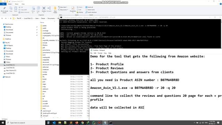
Task: Open recent locations dropdown arrow
Action: (8, 18)
